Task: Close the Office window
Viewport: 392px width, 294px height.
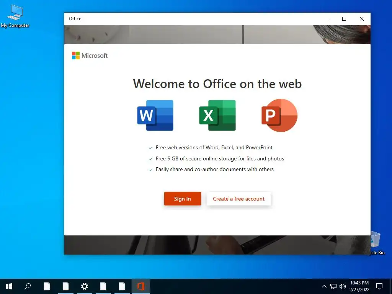Action: coord(361,19)
